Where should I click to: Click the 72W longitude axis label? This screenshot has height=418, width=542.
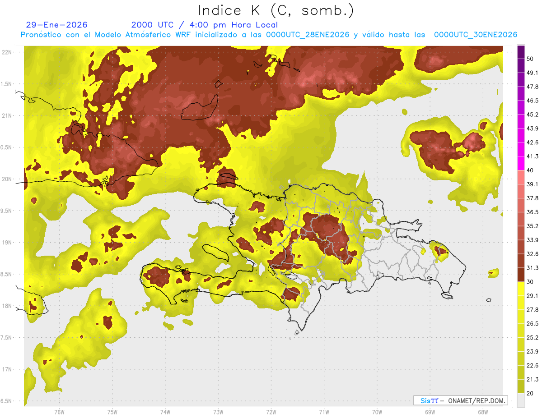pos(271,412)
